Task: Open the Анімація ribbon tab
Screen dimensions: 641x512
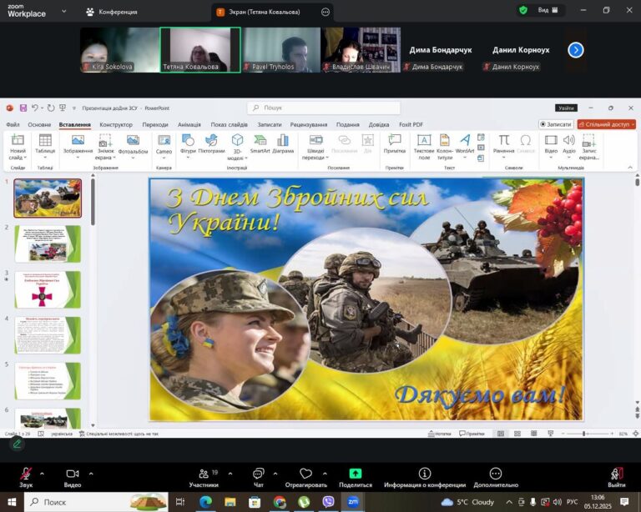Action: pos(189,125)
